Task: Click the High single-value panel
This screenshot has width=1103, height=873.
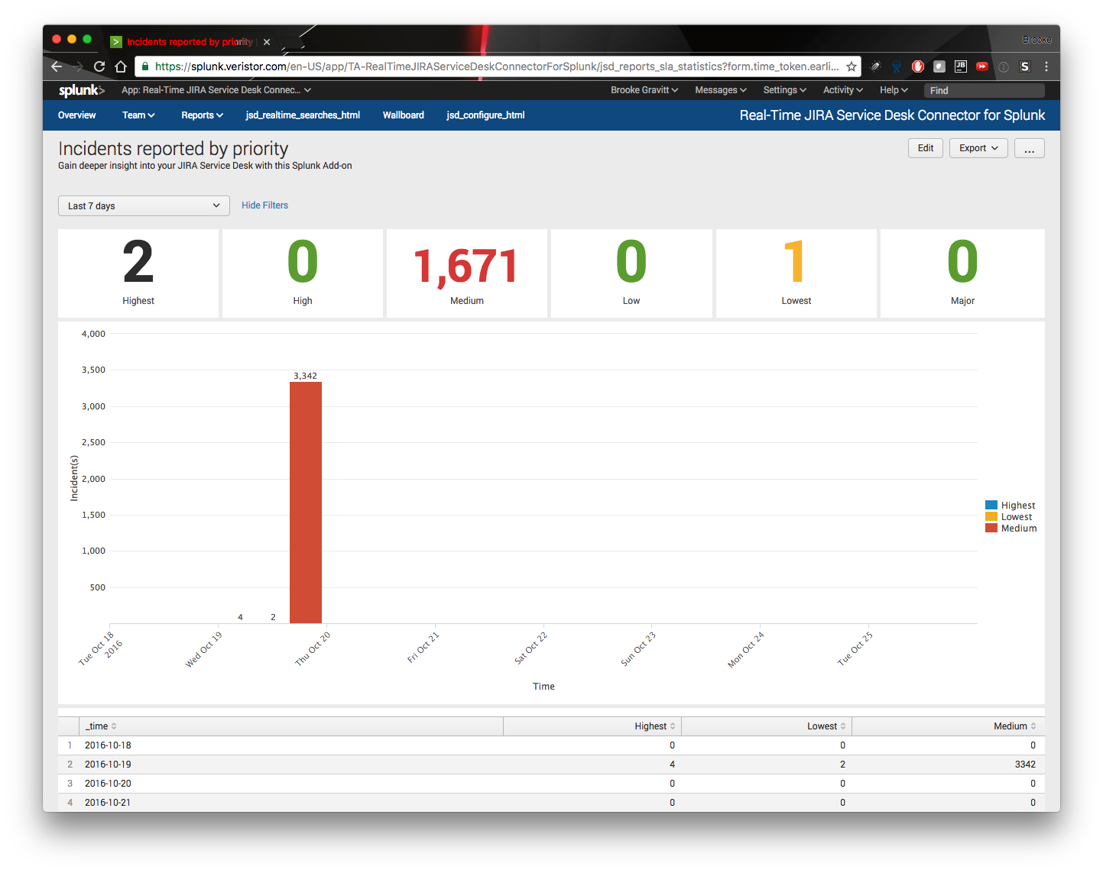Action: click(x=303, y=273)
